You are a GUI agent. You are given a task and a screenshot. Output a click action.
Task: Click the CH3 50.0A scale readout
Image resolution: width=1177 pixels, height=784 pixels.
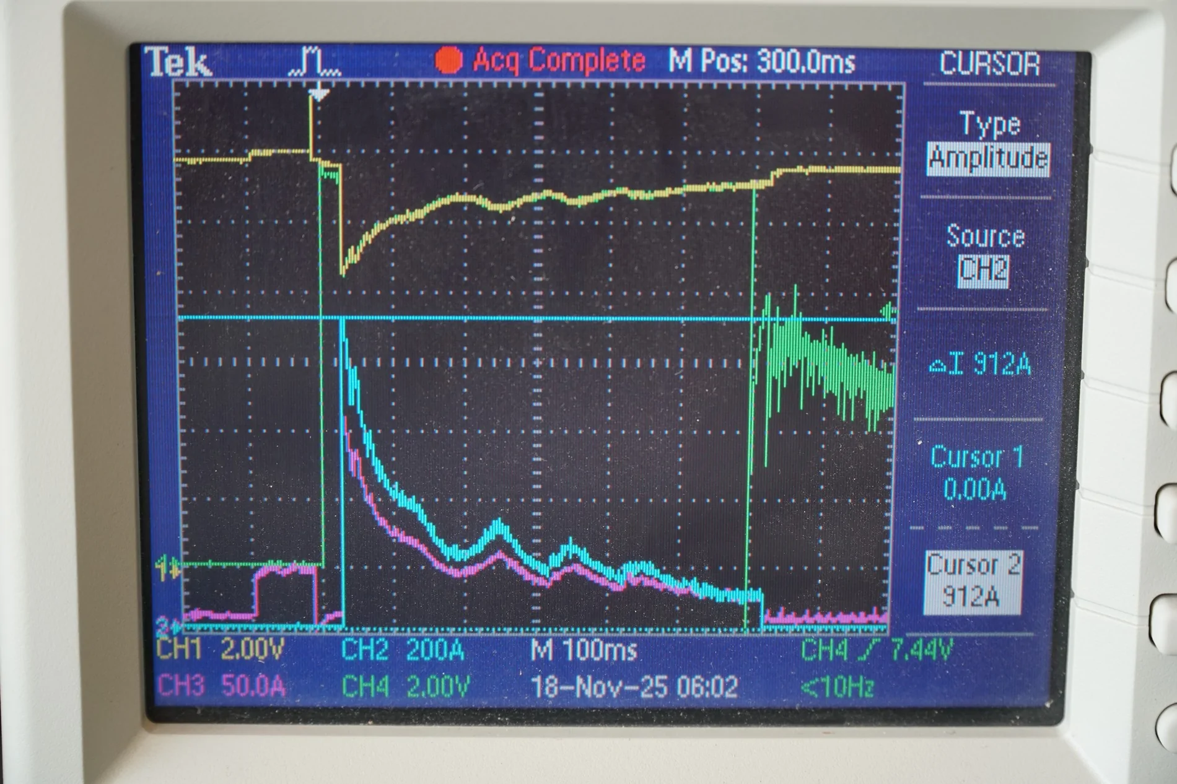[222, 686]
